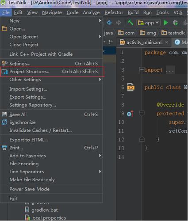Open Settings... menu entry
Viewport: 188px width, 221px height.
(51, 64)
